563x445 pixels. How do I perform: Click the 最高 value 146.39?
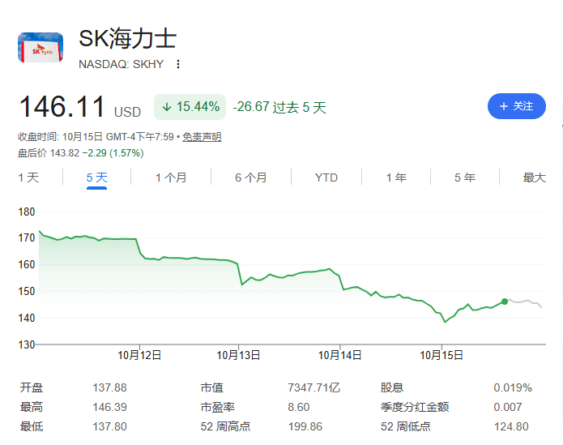109,407
